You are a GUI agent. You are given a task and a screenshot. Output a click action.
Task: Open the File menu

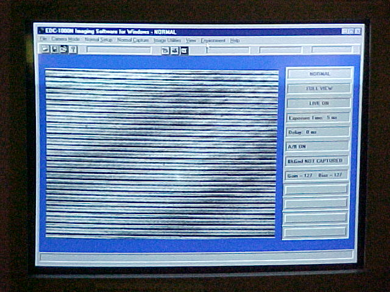[x=43, y=40]
